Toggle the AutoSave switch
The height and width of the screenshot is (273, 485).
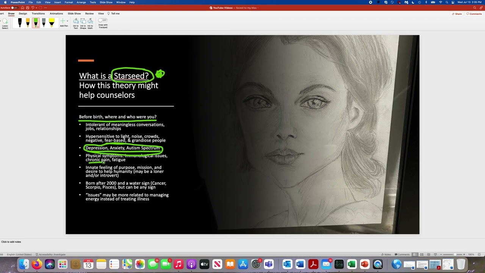pos(14,8)
